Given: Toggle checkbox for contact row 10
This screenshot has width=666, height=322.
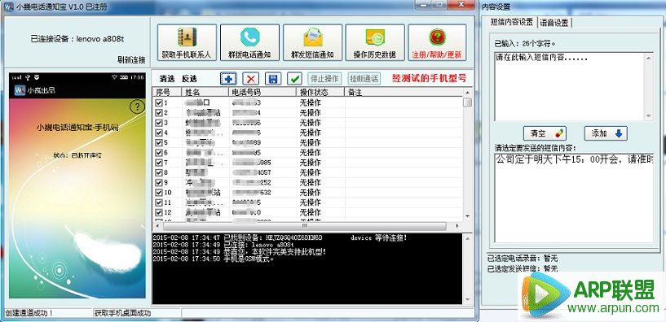Looking at the screenshot, I should (159, 193).
